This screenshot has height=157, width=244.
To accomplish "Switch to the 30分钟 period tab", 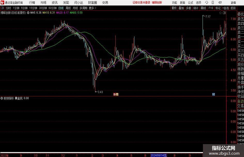I will (x=43, y=8).
